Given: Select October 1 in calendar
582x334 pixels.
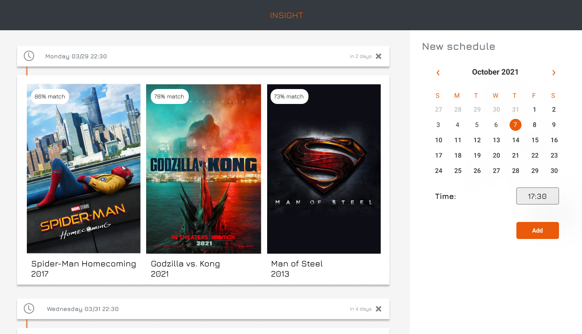Looking at the screenshot, I should pyautogui.click(x=535, y=109).
